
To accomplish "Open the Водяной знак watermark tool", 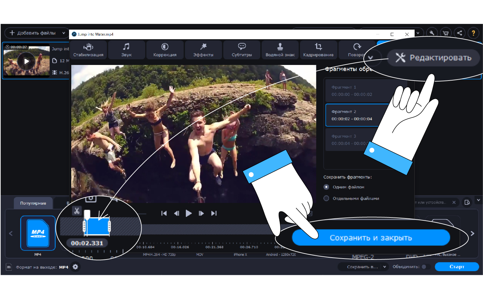I will tap(280, 50).
